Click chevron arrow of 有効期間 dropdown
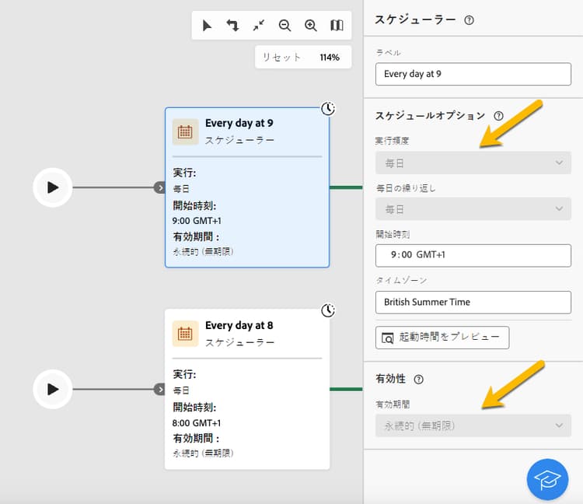The height and width of the screenshot is (504, 583). point(559,425)
